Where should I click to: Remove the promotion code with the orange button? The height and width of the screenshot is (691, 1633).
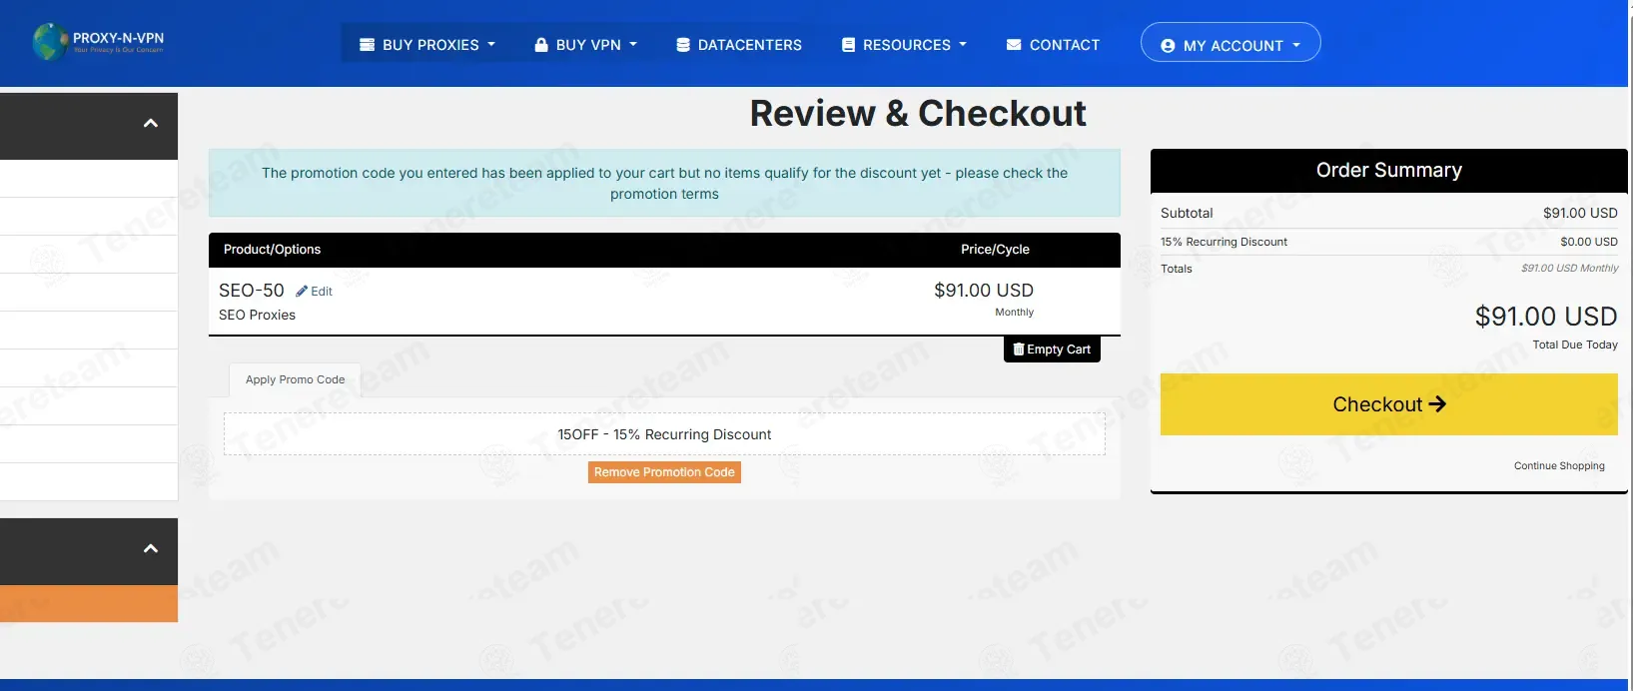(x=664, y=472)
